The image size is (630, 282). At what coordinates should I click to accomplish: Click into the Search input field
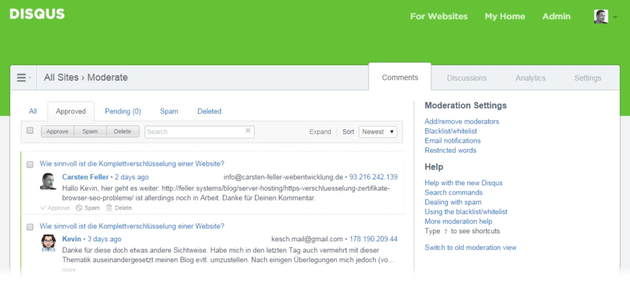[x=199, y=132]
